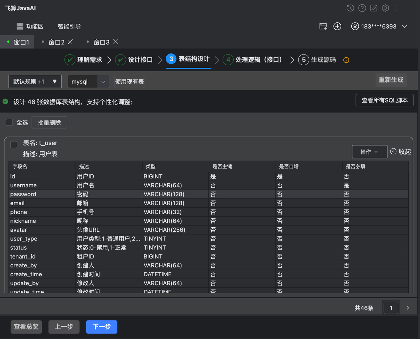The width and height of the screenshot is (420, 339).
Task: Click the edit feedback pencil icon
Action: (x=374, y=8)
